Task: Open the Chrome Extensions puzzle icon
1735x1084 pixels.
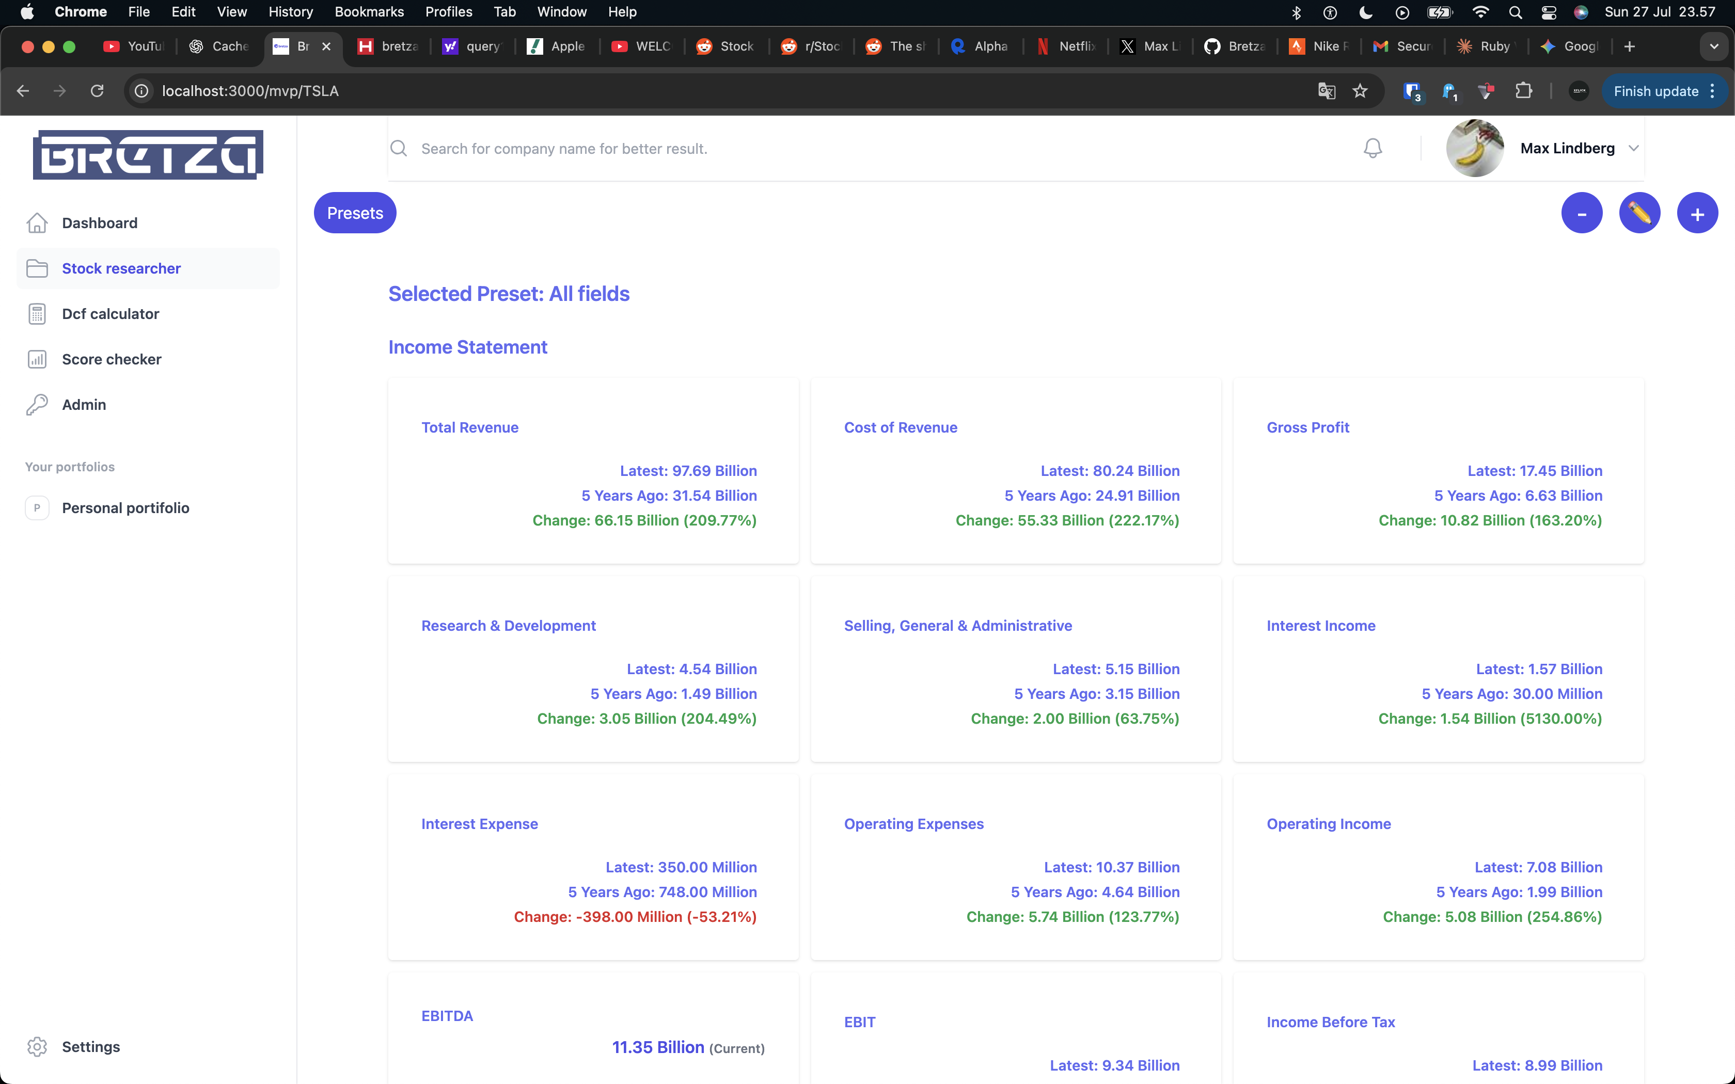Action: pos(1523,91)
